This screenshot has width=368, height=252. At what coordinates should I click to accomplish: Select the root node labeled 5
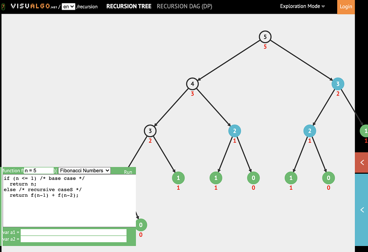coord(265,37)
